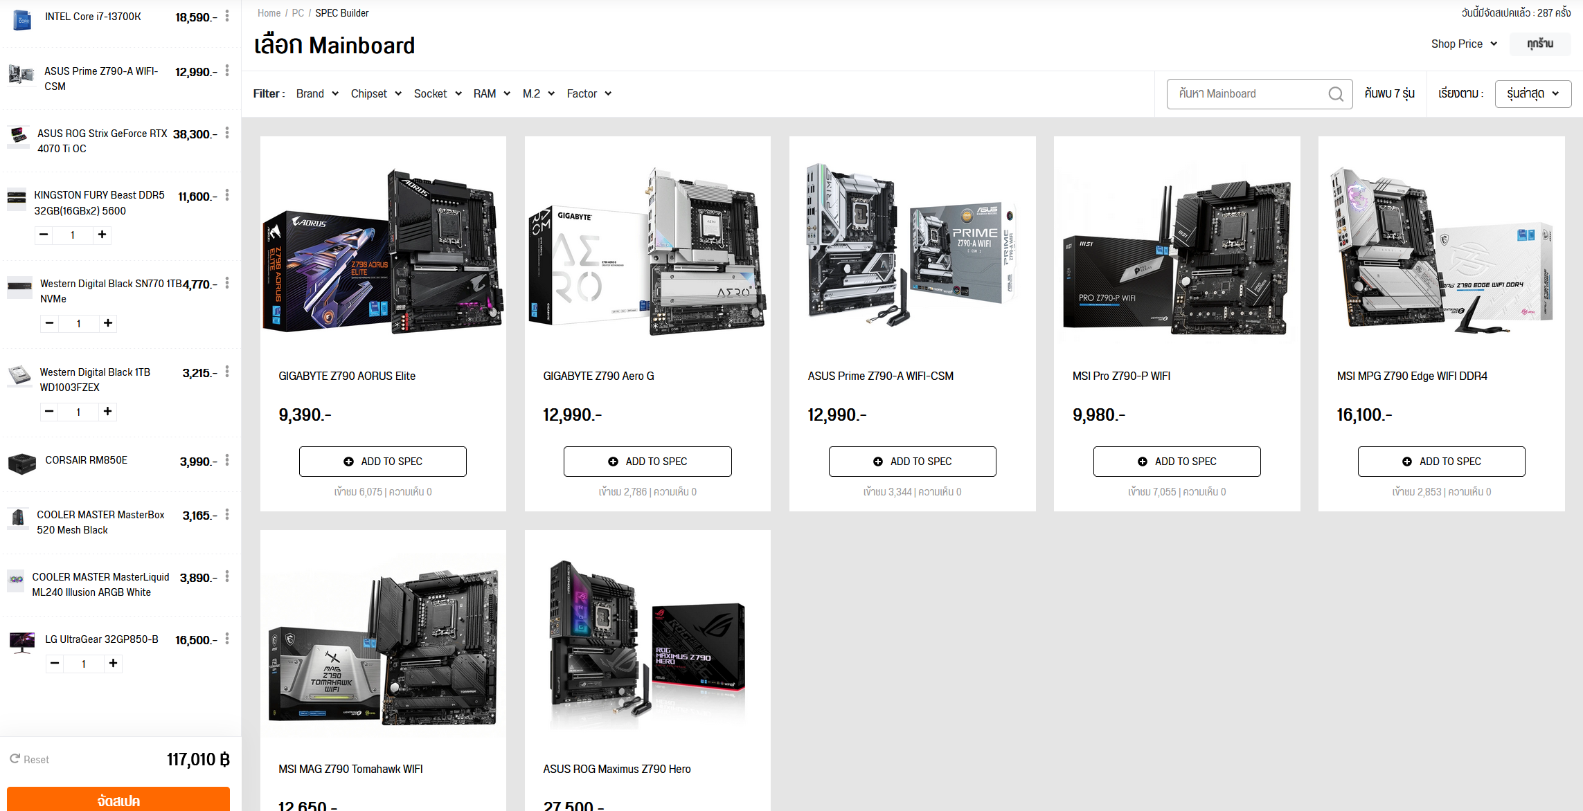Click the GIGABYTE Z790 Aero G title

[598, 376]
